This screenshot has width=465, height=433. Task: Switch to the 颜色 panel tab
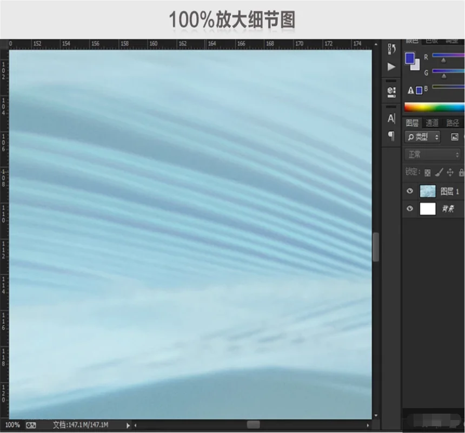pos(411,41)
